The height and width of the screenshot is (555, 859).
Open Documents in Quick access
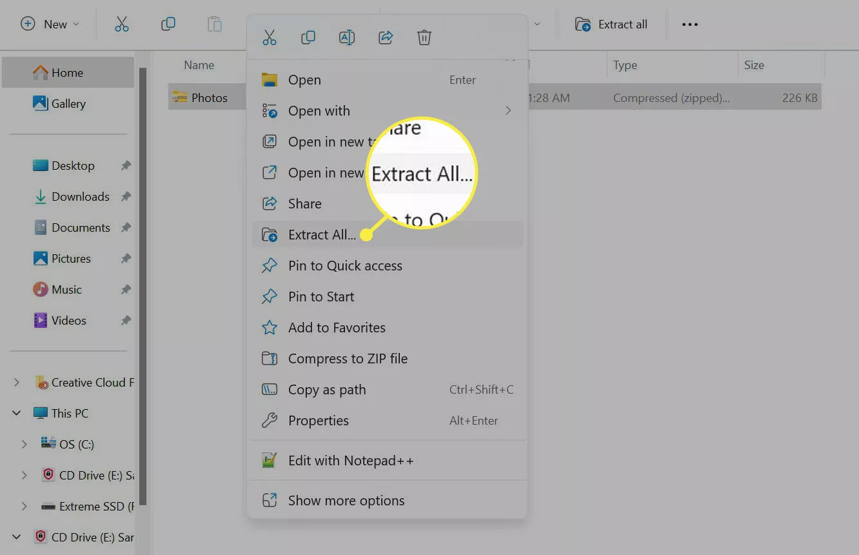click(72, 228)
